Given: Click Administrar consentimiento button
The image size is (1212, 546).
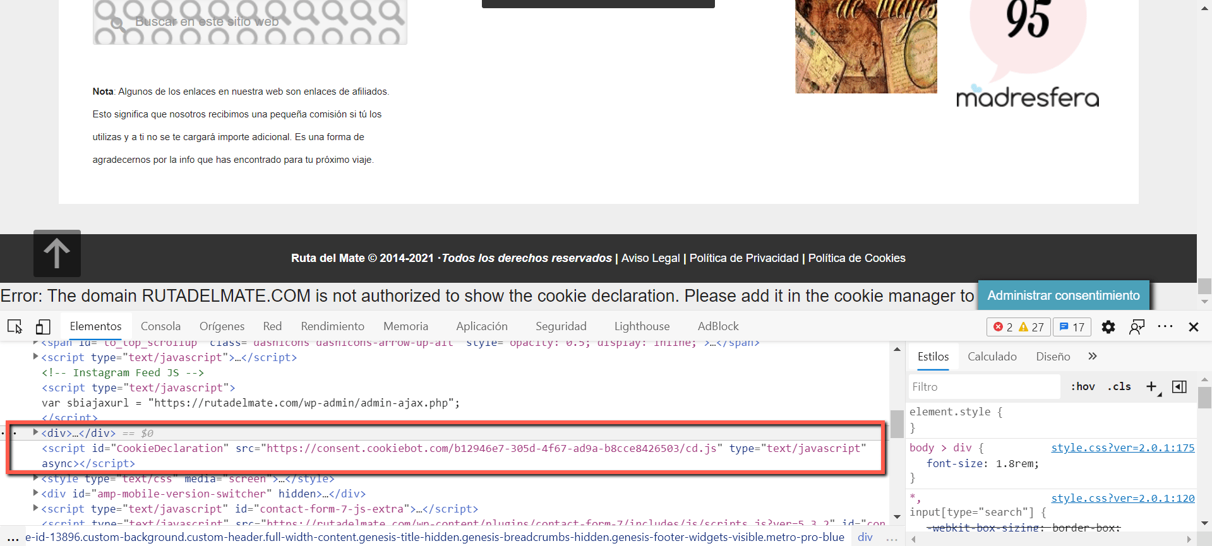Looking at the screenshot, I should (1064, 295).
